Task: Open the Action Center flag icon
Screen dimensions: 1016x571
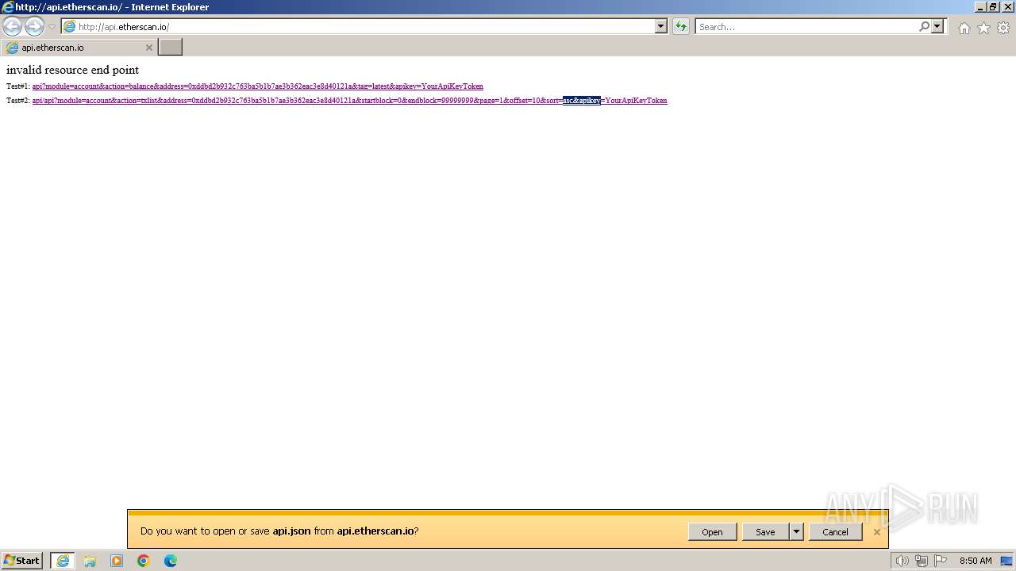Action: (x=940, y=561)
